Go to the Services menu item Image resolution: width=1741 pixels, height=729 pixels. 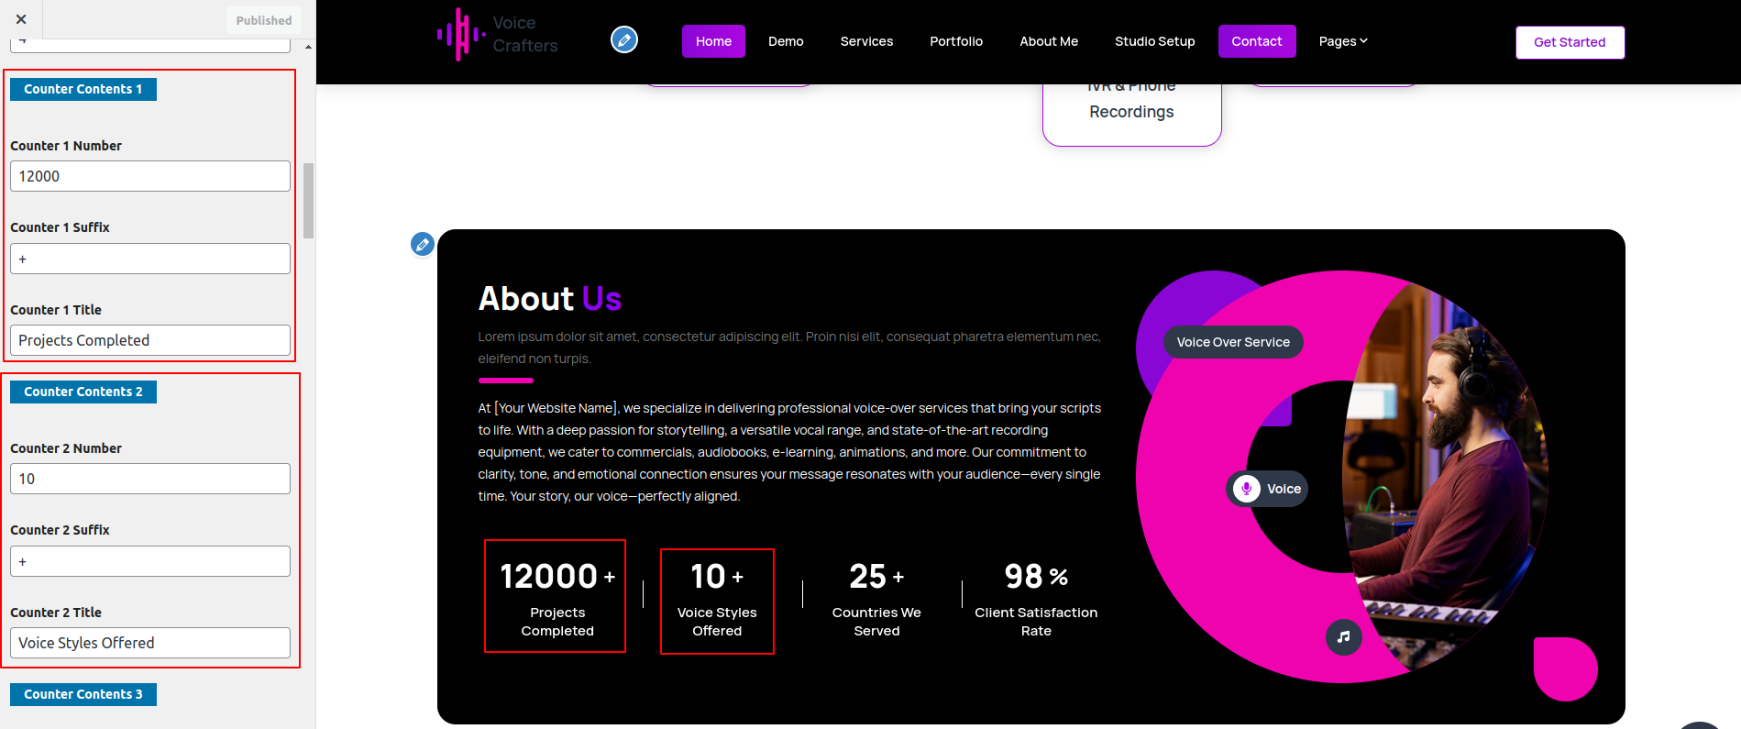[866, 41]
